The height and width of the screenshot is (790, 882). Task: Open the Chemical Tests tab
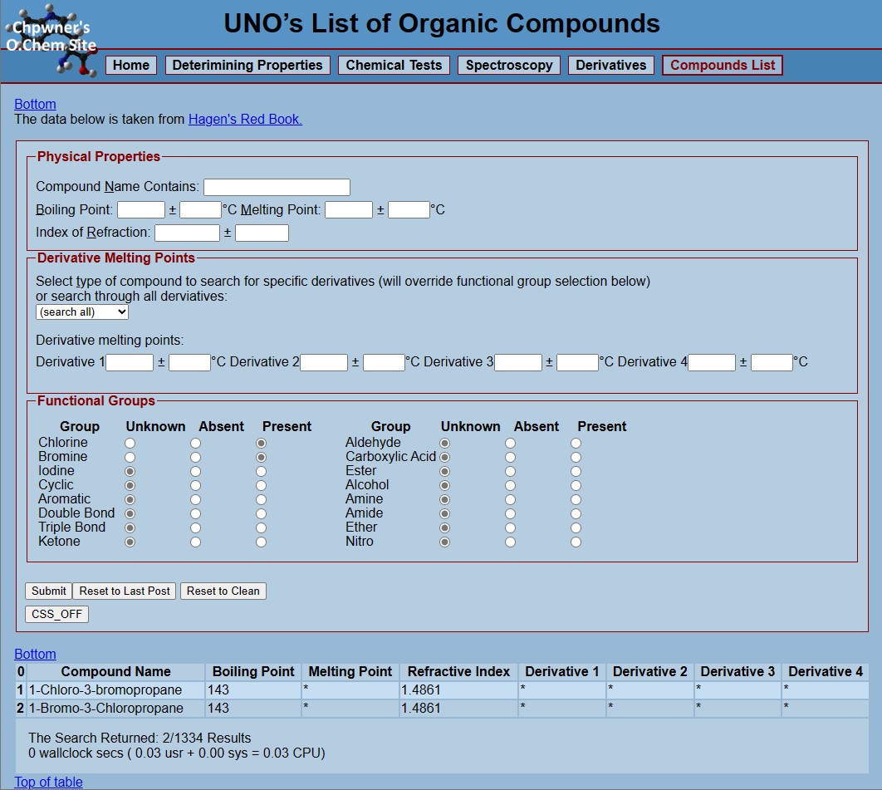tap(394, 64)
